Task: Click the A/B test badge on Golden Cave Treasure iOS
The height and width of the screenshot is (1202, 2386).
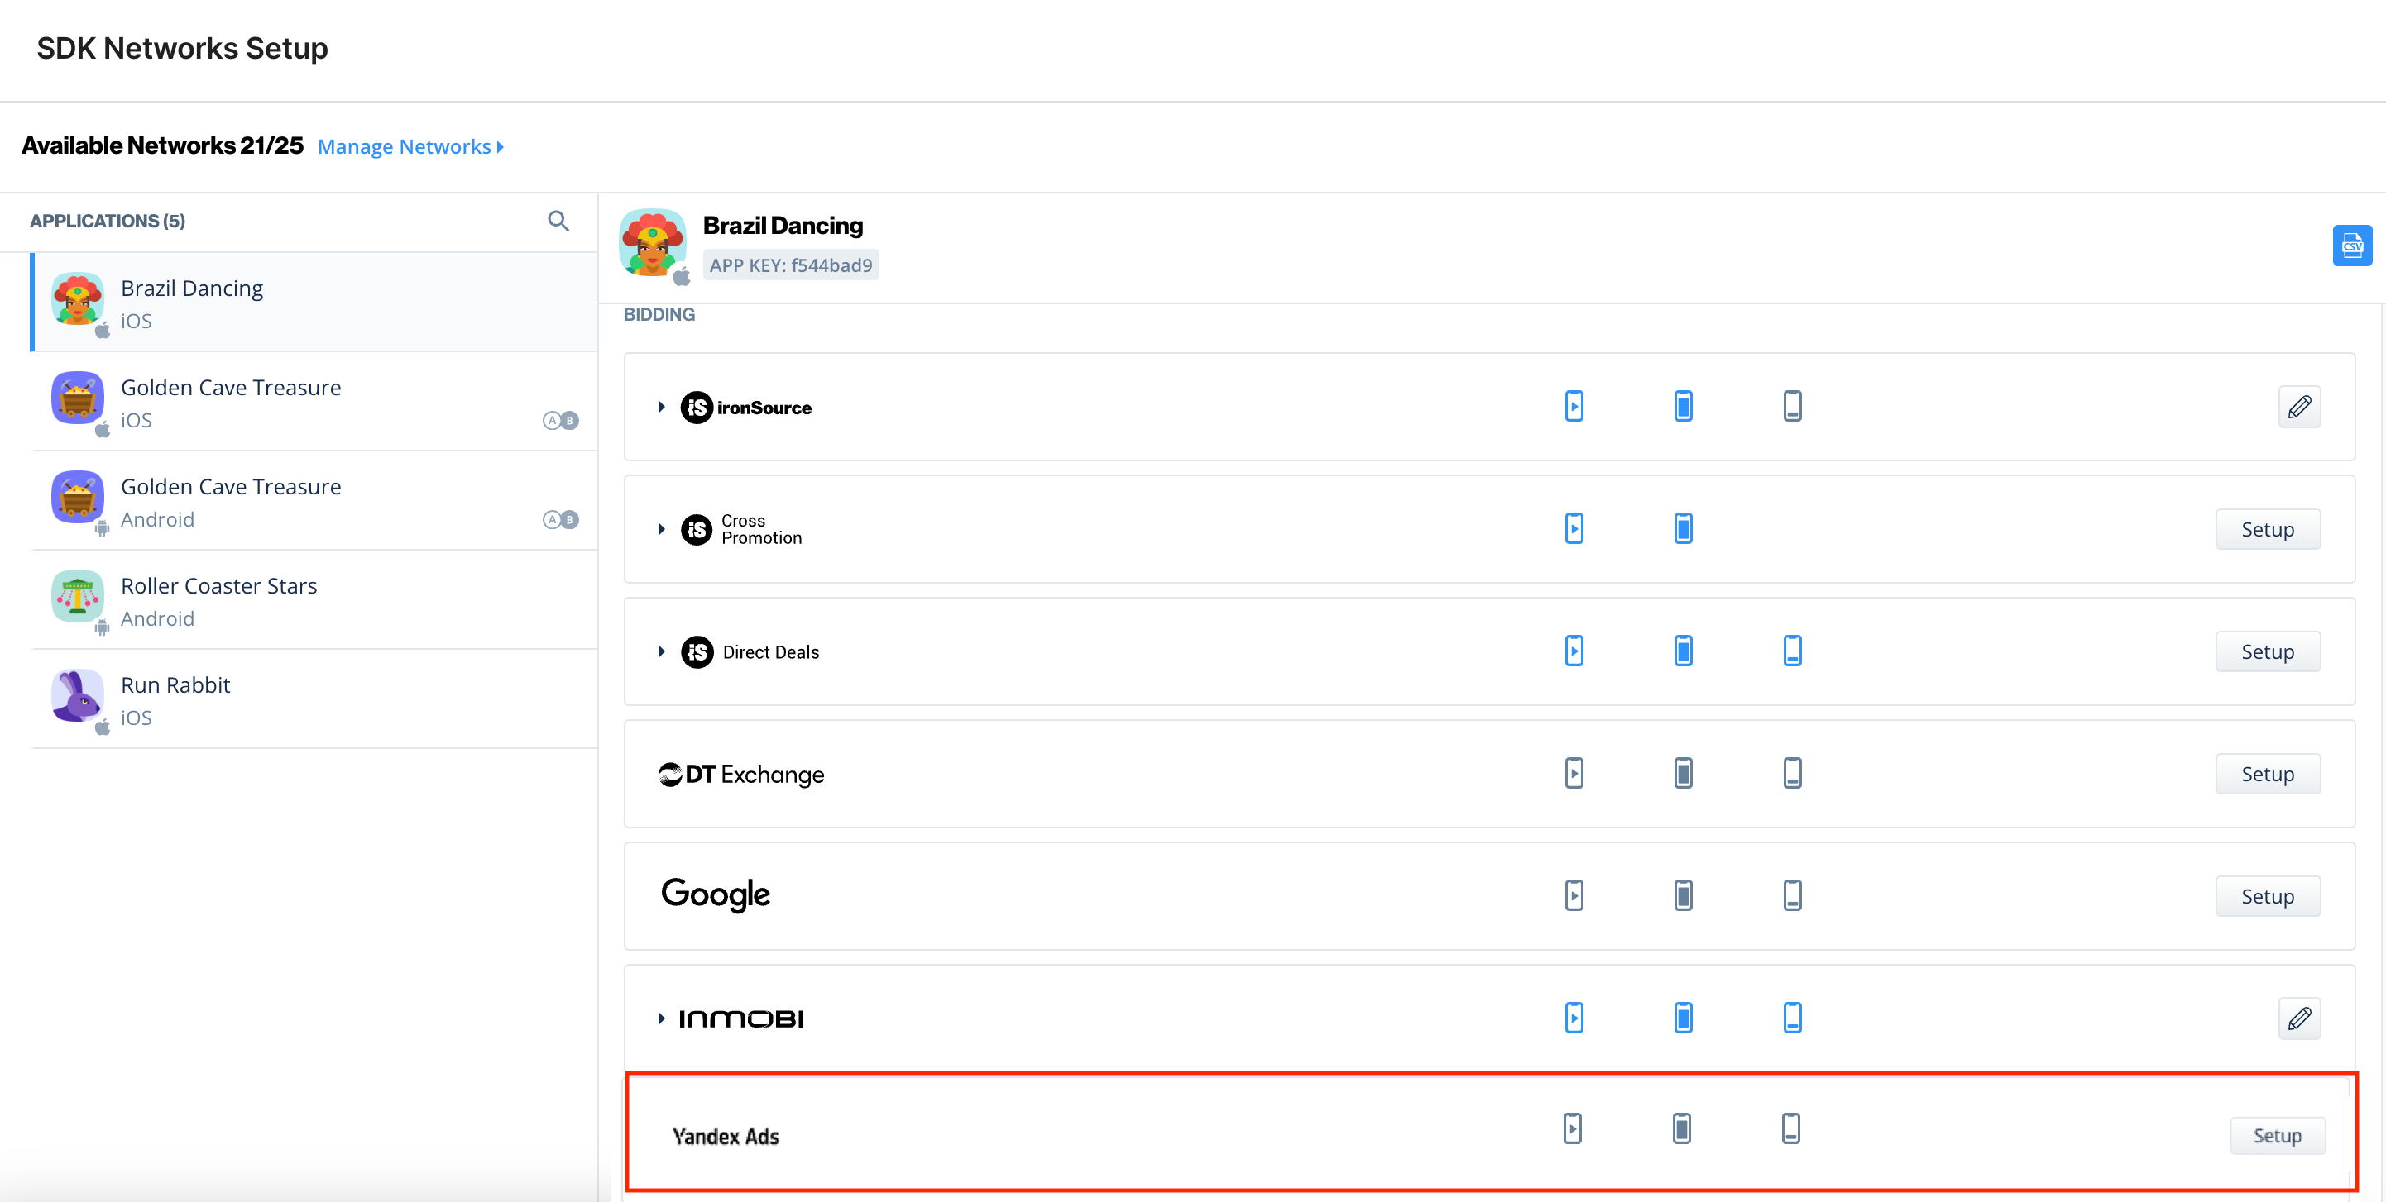Action: [x=560, y=420]
